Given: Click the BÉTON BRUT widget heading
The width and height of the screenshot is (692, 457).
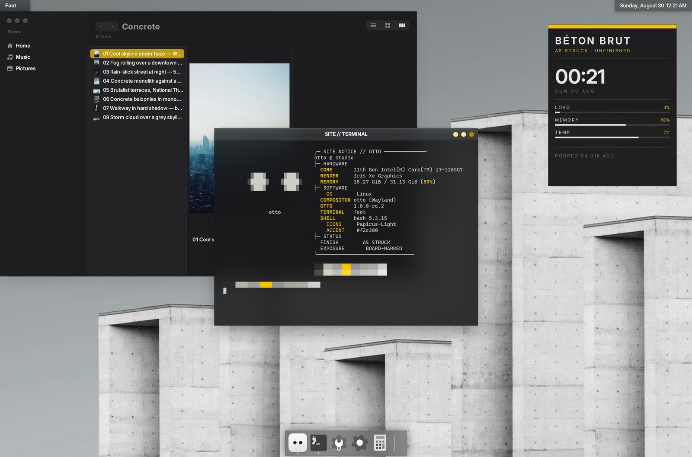Looking at the screenshot, I should tap(593, 41).
